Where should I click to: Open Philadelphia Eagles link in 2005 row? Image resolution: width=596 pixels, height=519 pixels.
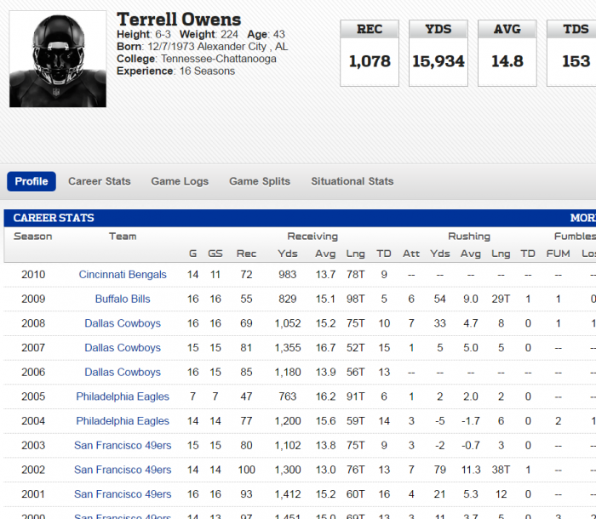click(x=123, y=396)
